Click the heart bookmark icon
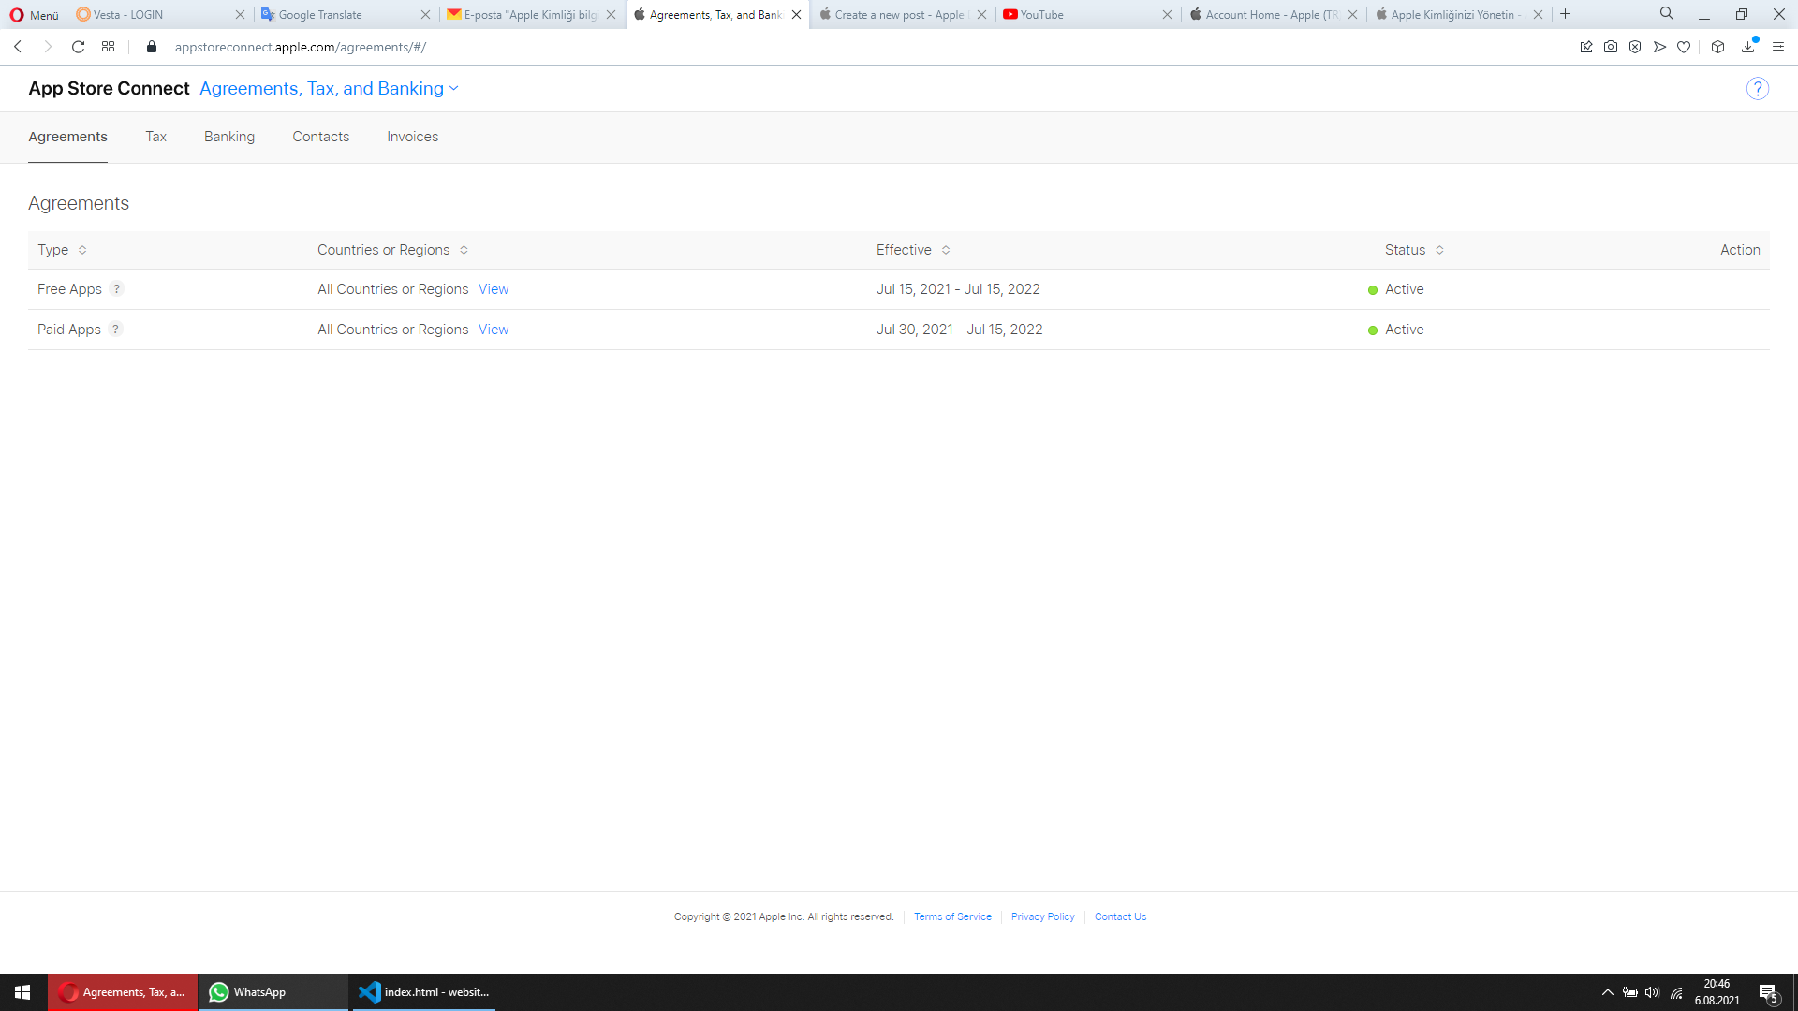The image size is (1798, 1011). 1684,47
